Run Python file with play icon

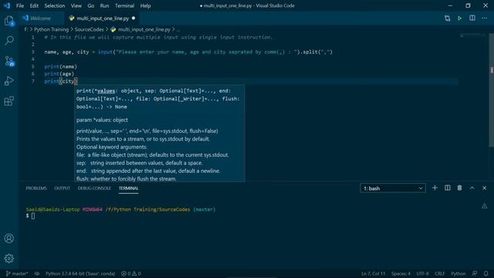[460, 19]
